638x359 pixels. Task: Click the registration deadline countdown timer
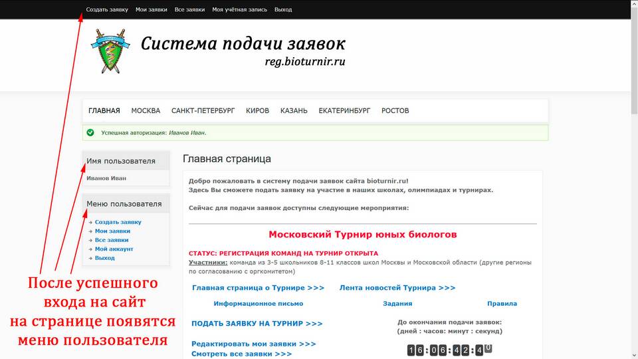[x=450, y=350]
